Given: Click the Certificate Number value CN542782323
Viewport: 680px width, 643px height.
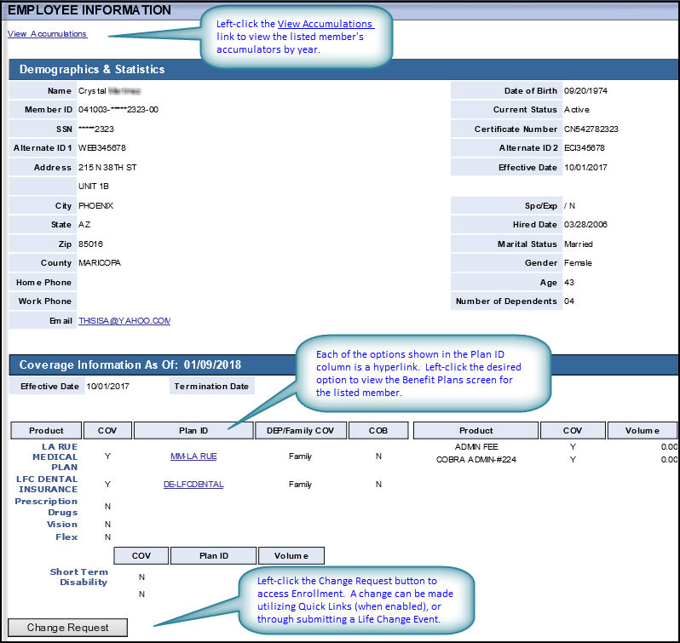Looking at the screenshot, I should click(591, 129).
